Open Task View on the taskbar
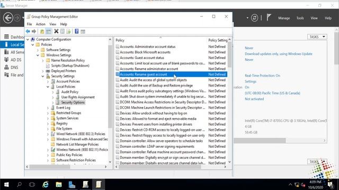Image resolution: width=339 pixels, height=190 pixels. [32, 184]
